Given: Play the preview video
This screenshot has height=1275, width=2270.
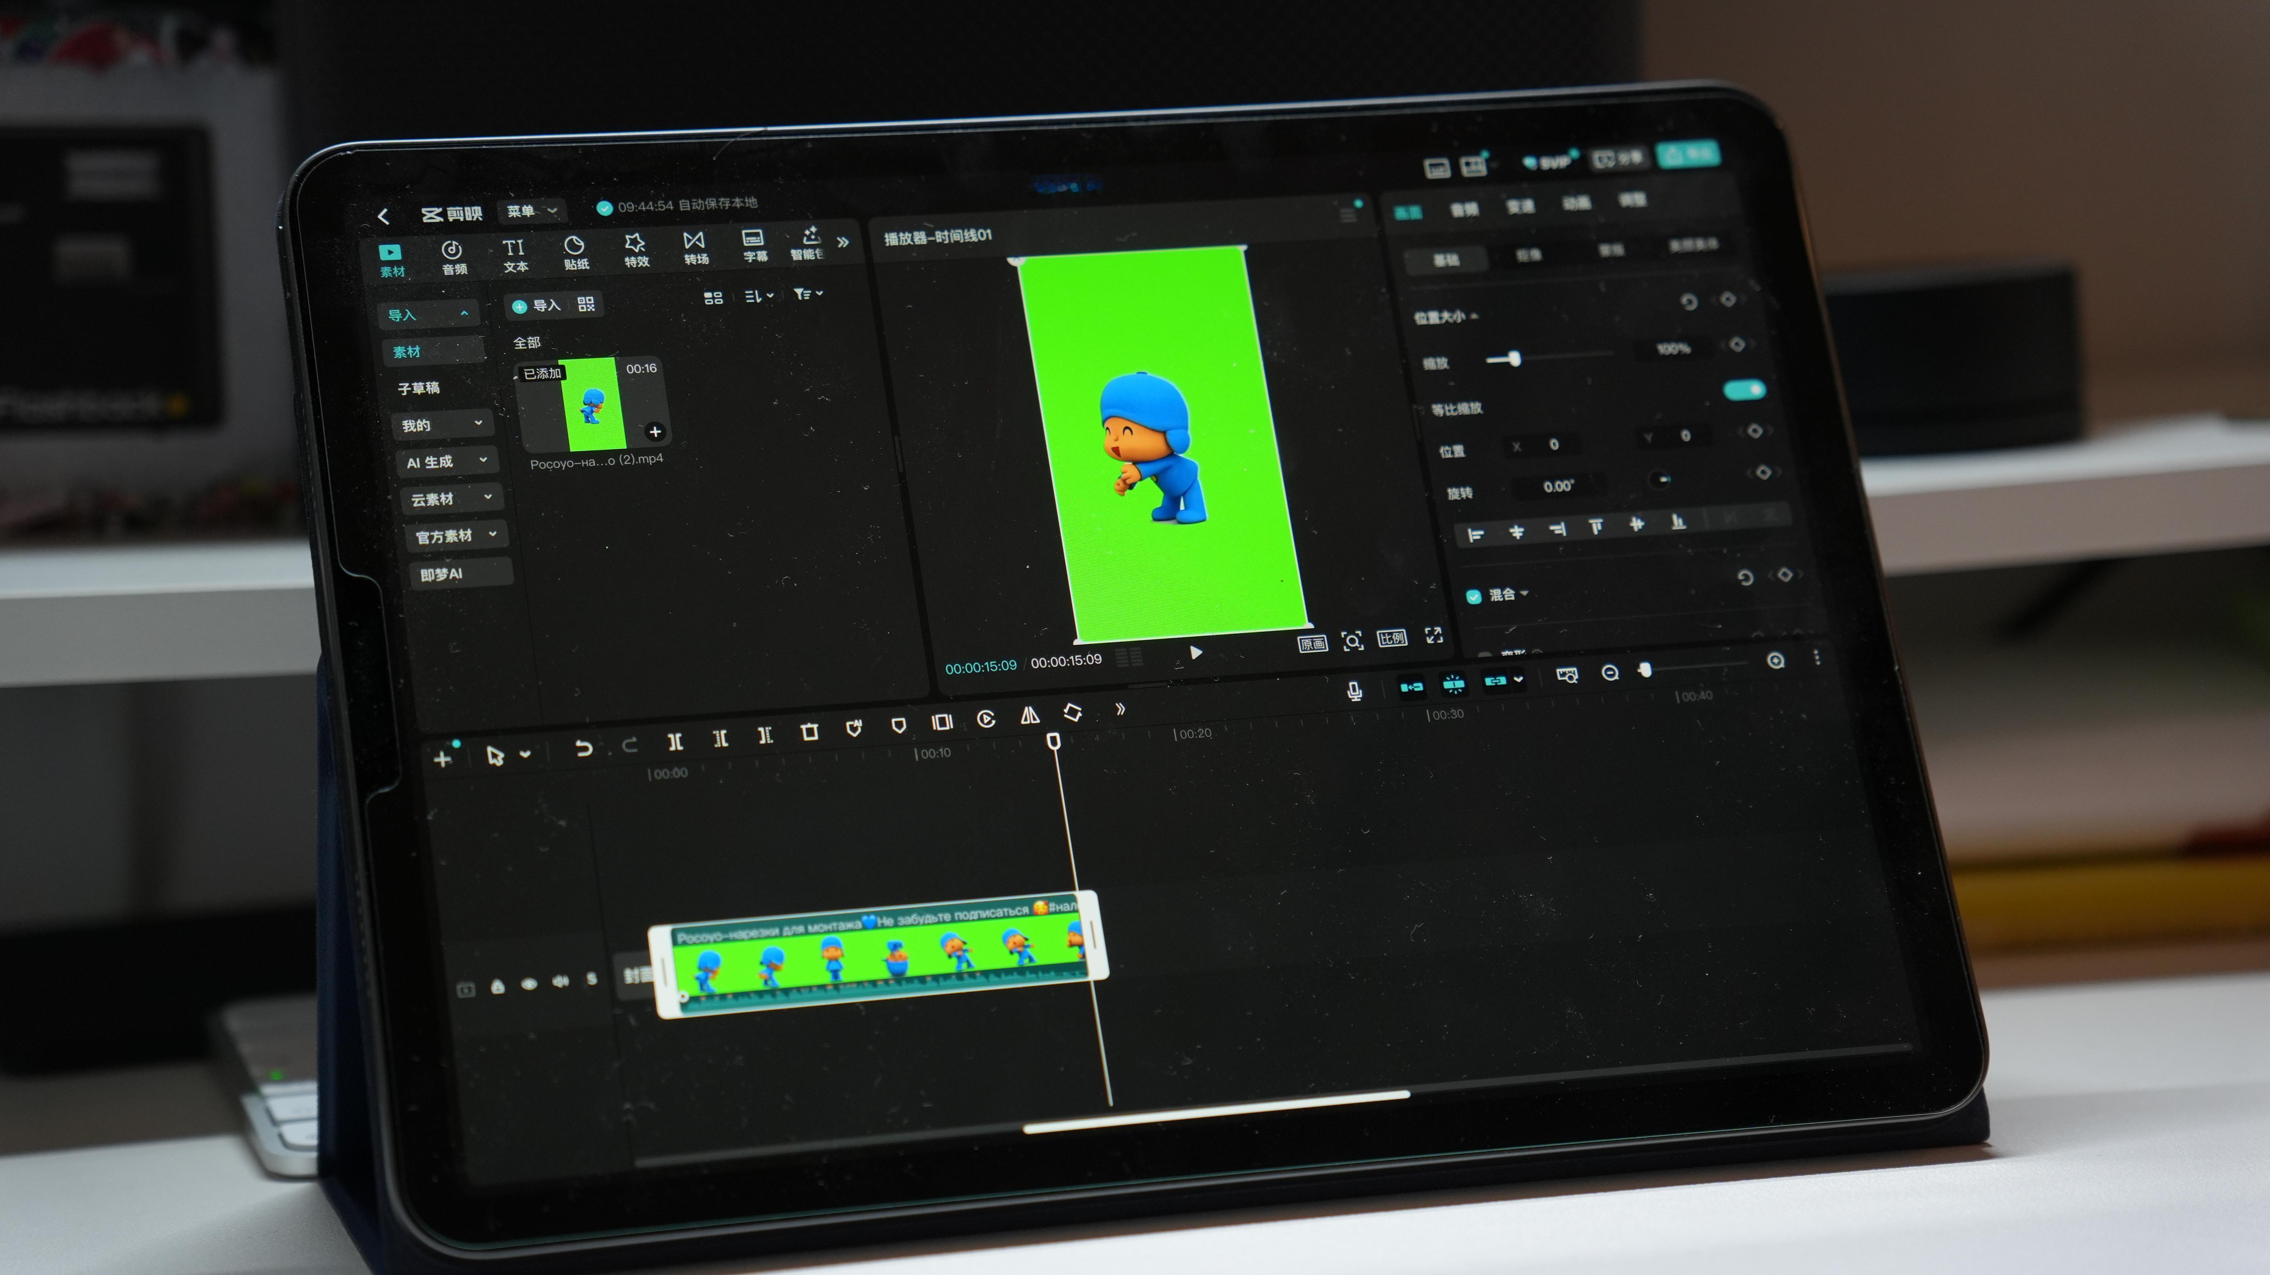Looking at the screenshot, I should point(1196,653).
